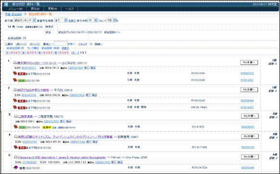Screen dimensions: 280x174
Task: Click entry 1's book icon dated 2002/01/09
Action: coord(15,80)
